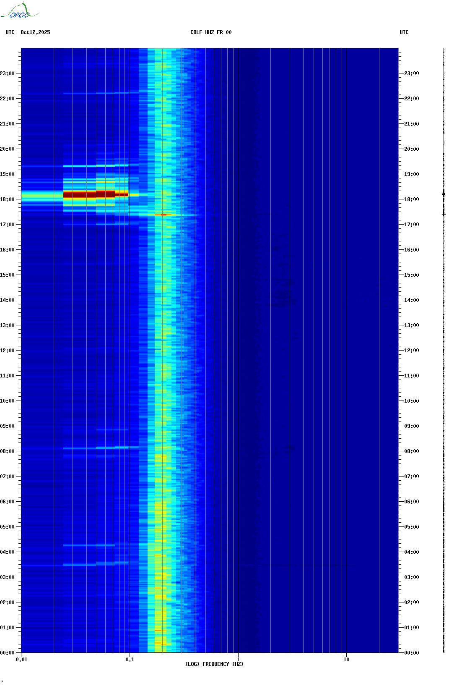Viewport: 462px width, 686px height.
Task: Click the 14:00 label on right time axis
Action: tap(412, 300)
